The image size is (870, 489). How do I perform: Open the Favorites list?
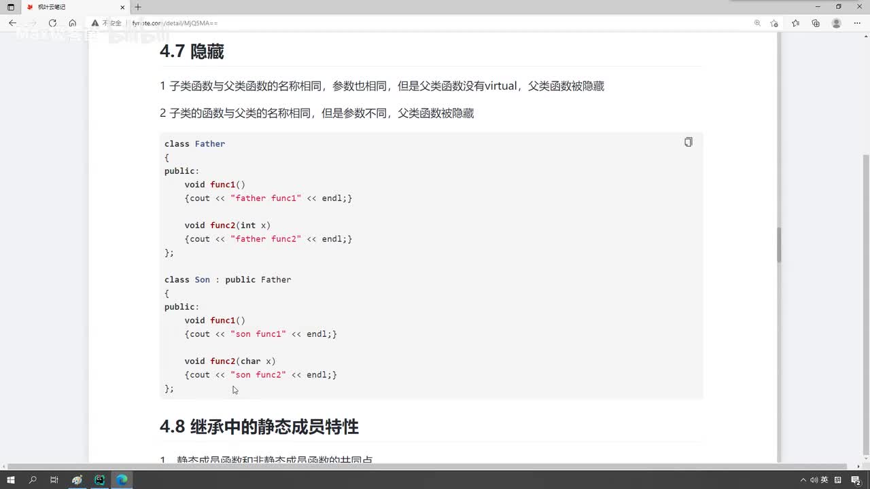pos(795,23)
